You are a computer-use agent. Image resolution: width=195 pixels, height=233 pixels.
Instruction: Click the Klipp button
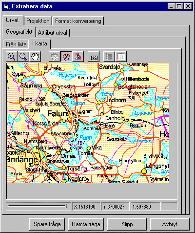127,224
